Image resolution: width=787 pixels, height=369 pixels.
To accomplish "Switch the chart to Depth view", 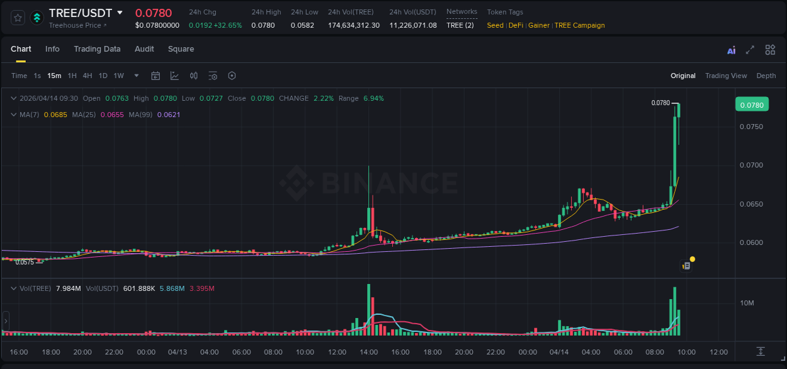I will click(766, 76).
